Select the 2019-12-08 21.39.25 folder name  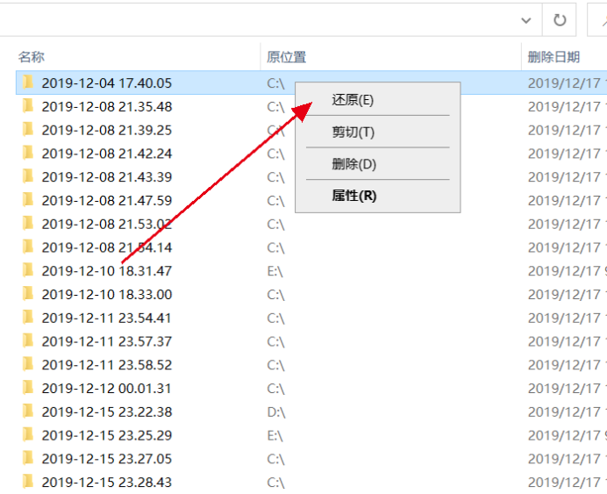point(106,130)
